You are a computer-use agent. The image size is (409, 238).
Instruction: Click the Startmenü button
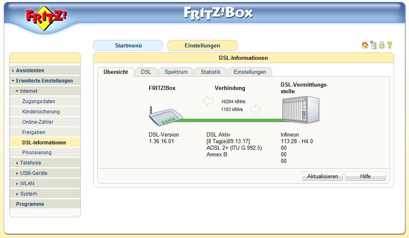[128, 45]
